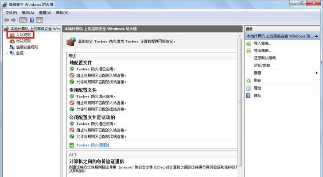Screen dimensions: 323x177
Task: Select the 出站规则 (Outbound Rules) node
Action: (23, 41)
